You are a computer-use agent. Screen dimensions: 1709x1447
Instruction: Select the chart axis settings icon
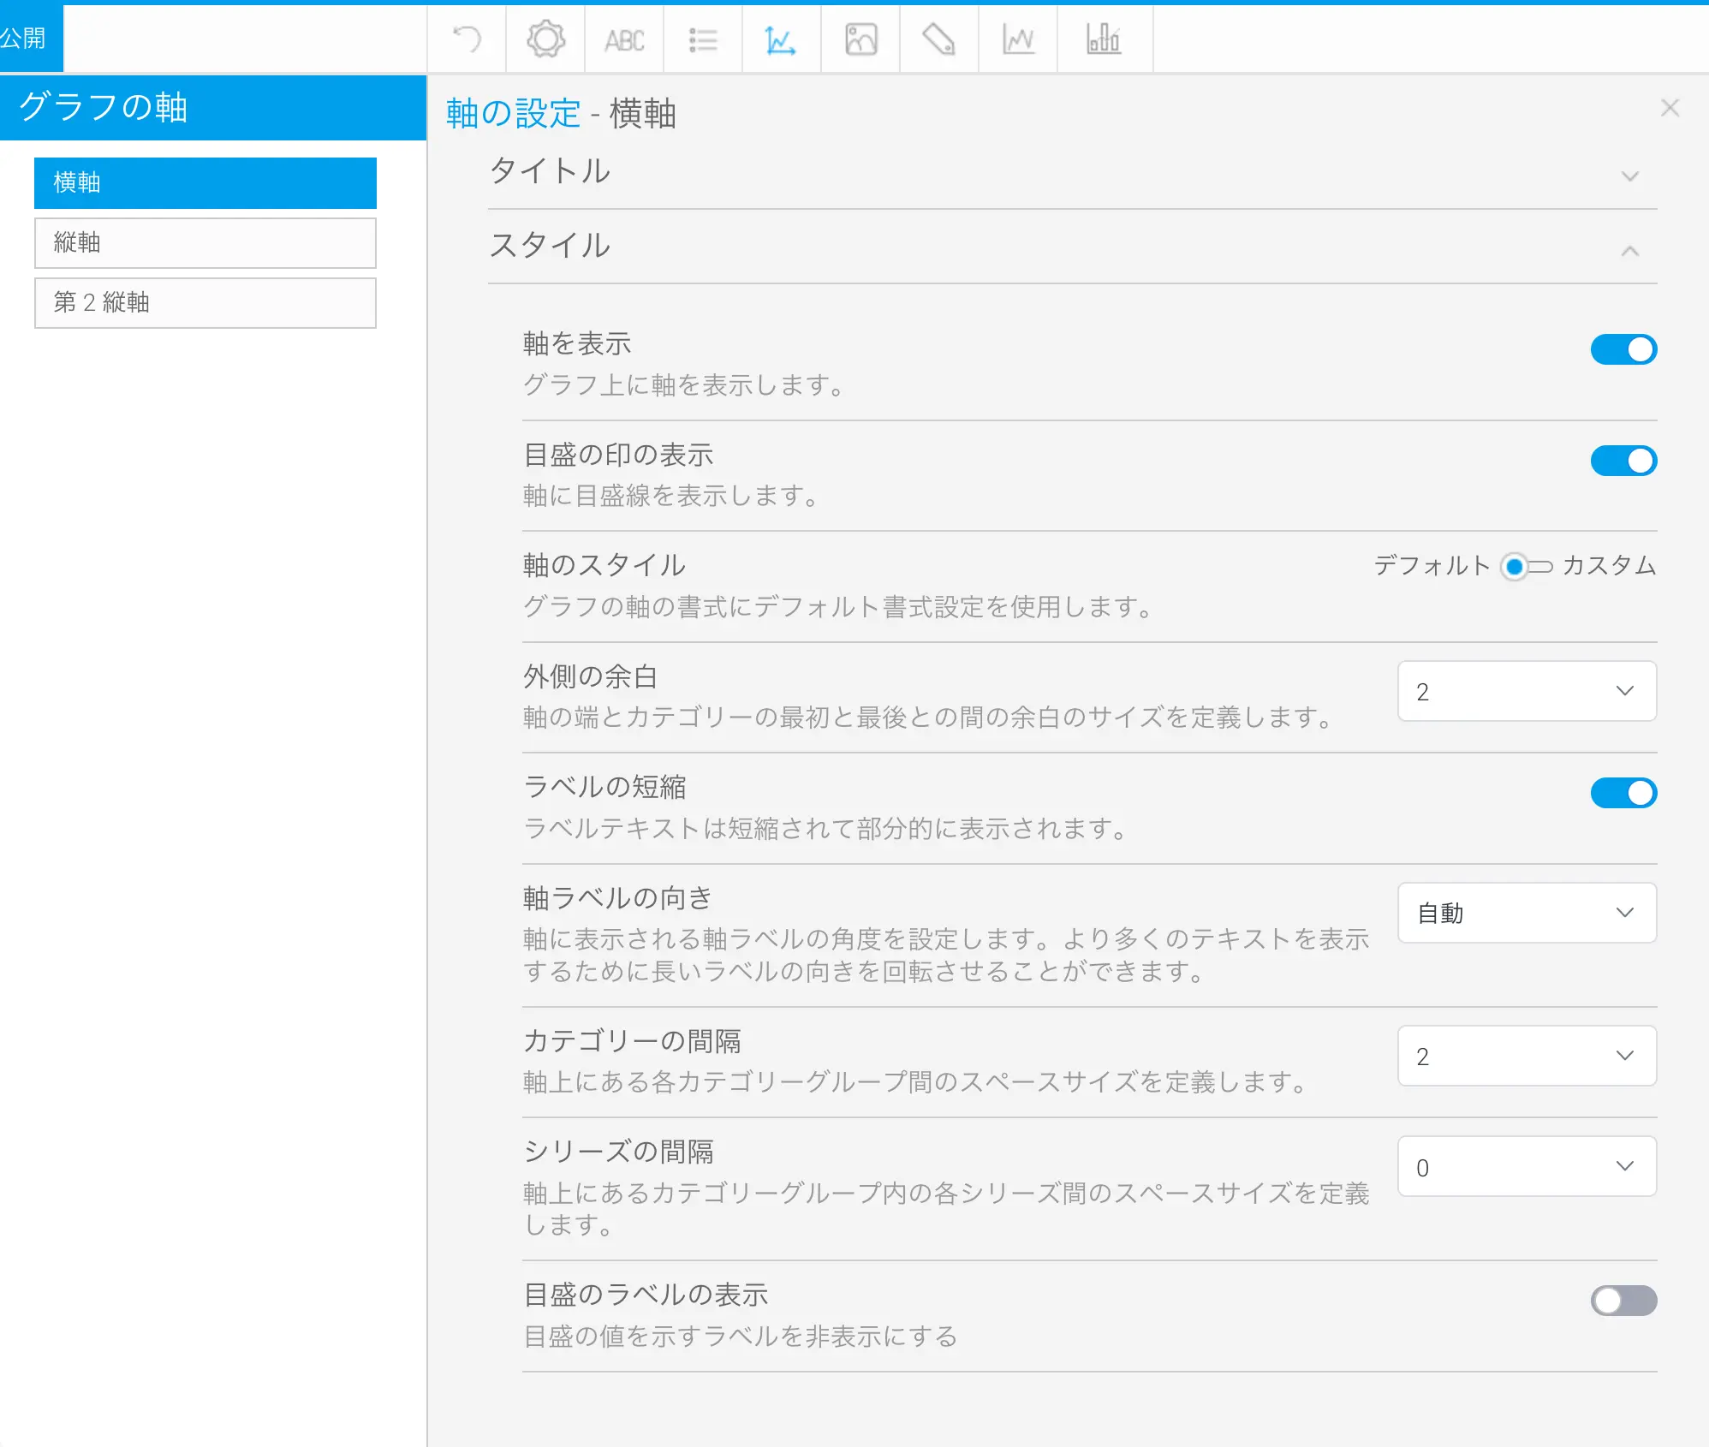tap(781, 39)
